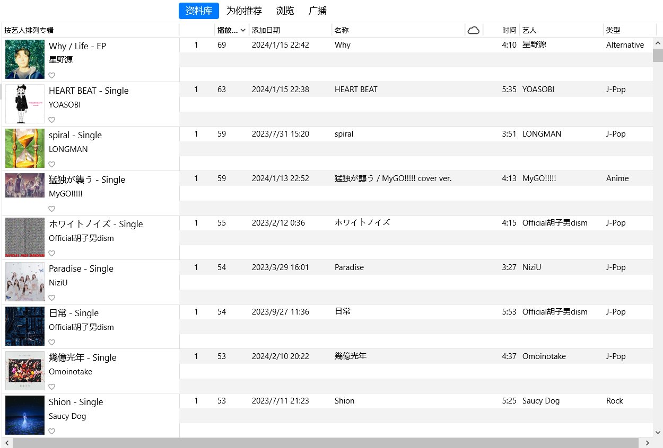
Task: Click album artist Saucy Dog under Shion
Action: (67, 416)
